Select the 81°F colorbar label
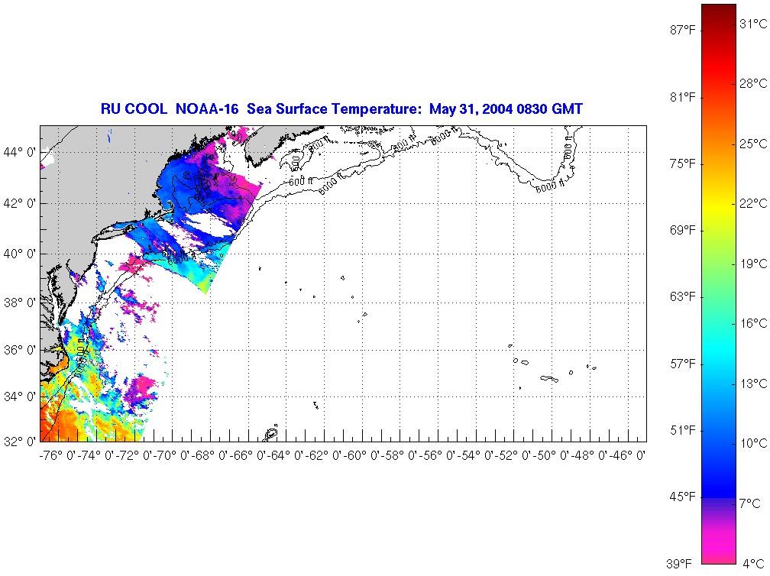The height and width of the screenshot is (576, 770). [x=683, y=97]
